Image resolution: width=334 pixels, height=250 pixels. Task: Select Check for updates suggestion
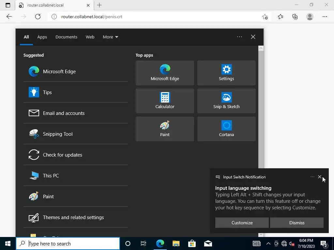(x=75, y=155)
